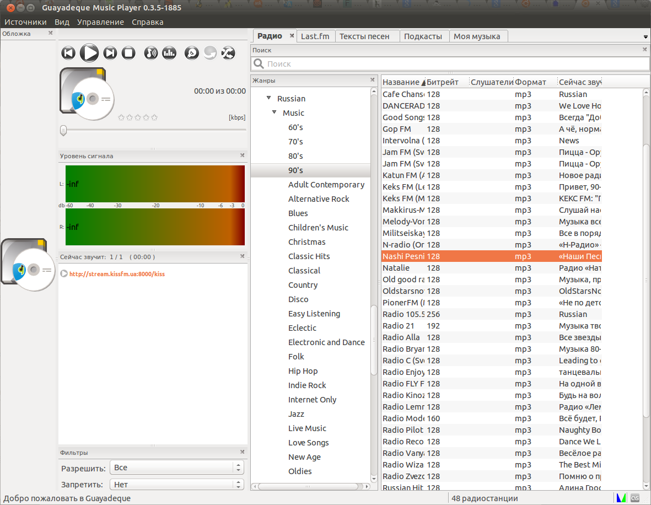
Task: Open the tabs list dropdown arrow
Action: click(645, 36)
